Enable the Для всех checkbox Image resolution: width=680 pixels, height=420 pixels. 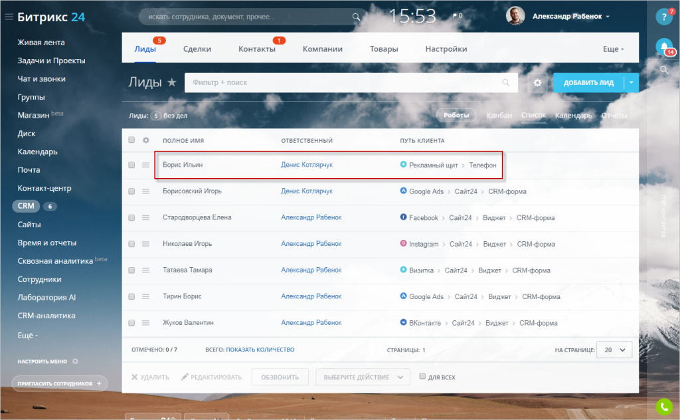[x=422, y=376]
